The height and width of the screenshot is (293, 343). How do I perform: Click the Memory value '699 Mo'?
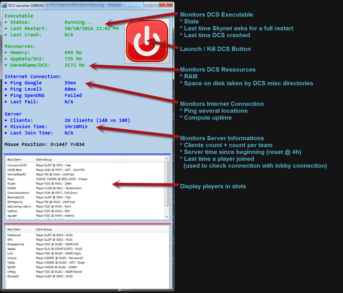pyautogui.click(x=73, y=53)
